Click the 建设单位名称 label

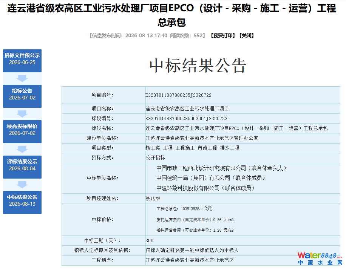point(103,138)
